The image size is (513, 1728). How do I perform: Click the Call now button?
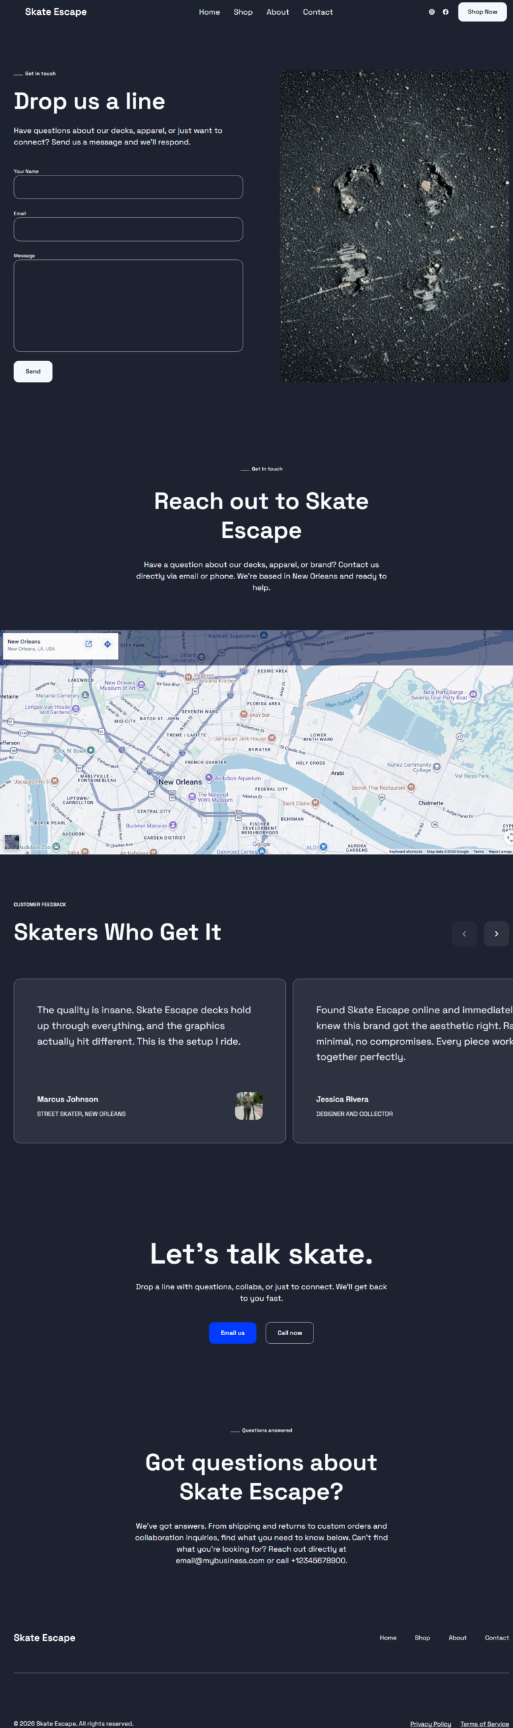(290, 1333)
